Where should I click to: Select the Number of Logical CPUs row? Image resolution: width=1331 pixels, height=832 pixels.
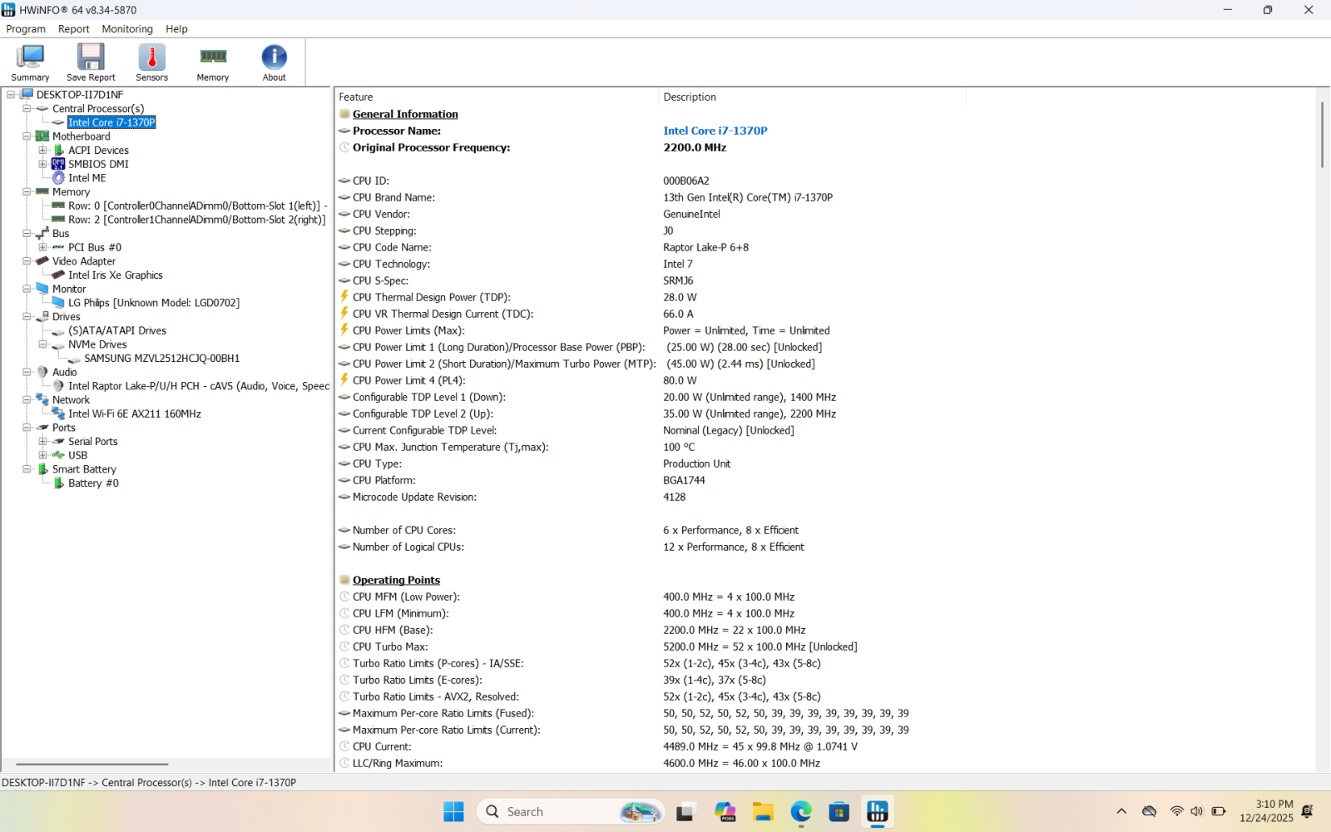coord(571,547)
